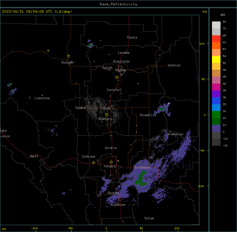Screen dimensions: 237x232
Task: Click the Blackfalds city label
Action: click(121, 61)
